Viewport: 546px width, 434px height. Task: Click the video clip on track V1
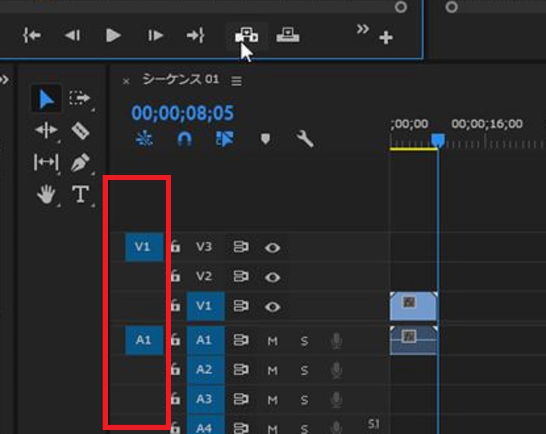[x=412, y=306]
